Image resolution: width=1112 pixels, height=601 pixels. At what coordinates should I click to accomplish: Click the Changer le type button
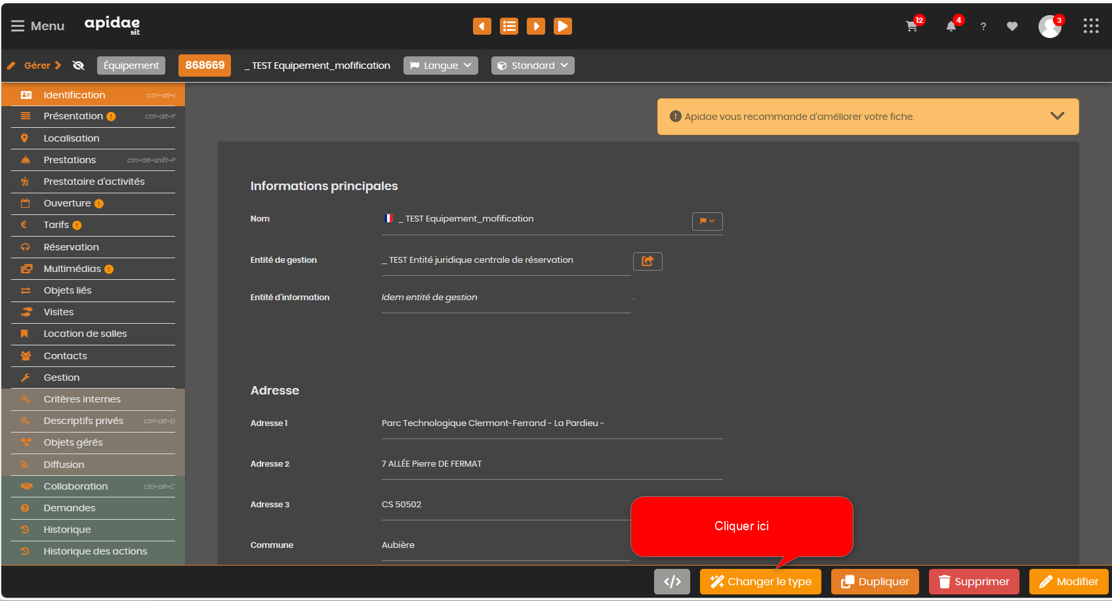[760, 581]
